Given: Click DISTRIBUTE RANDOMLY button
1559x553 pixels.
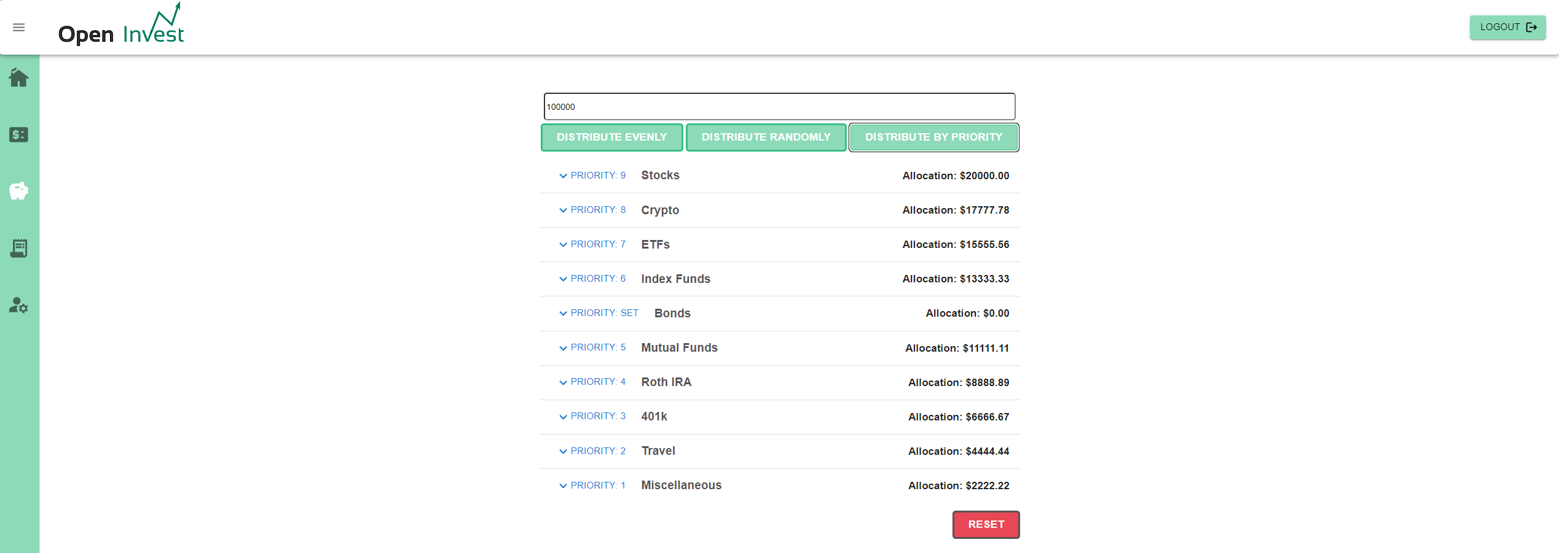Looking at the screenshot, I should click(x=766, y=137).
